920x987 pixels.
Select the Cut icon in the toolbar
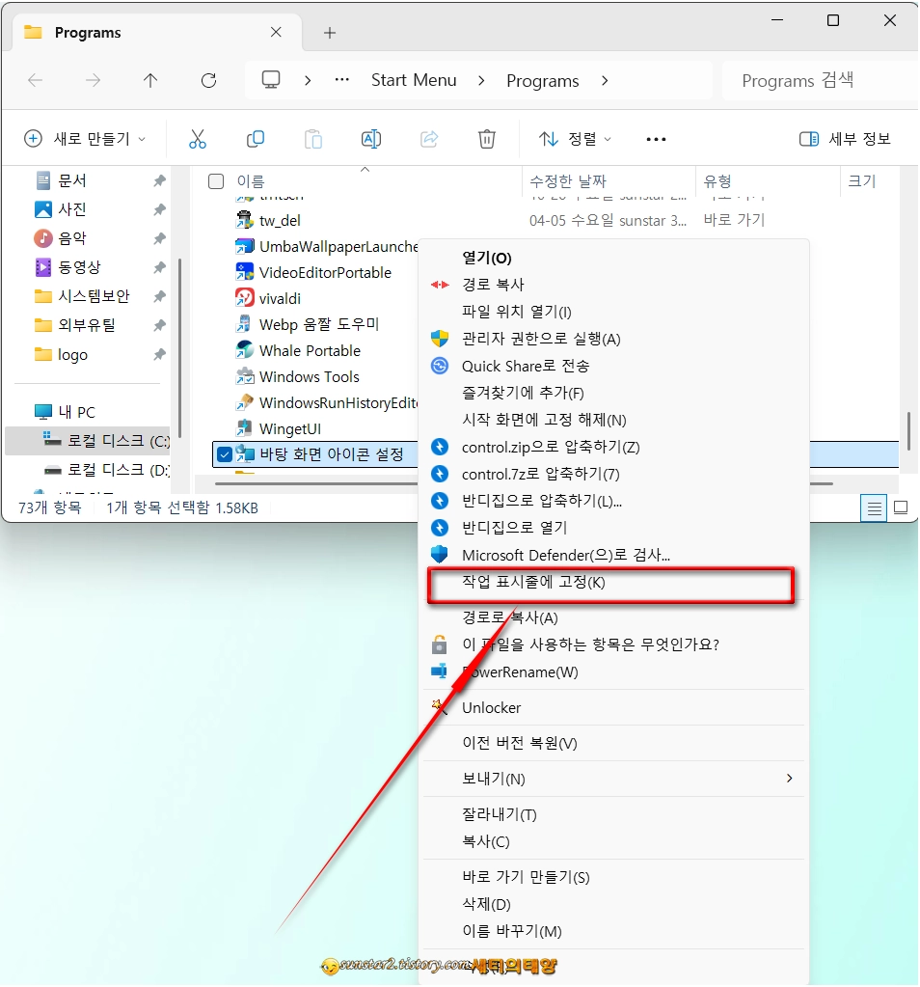[x=199, y=138]
